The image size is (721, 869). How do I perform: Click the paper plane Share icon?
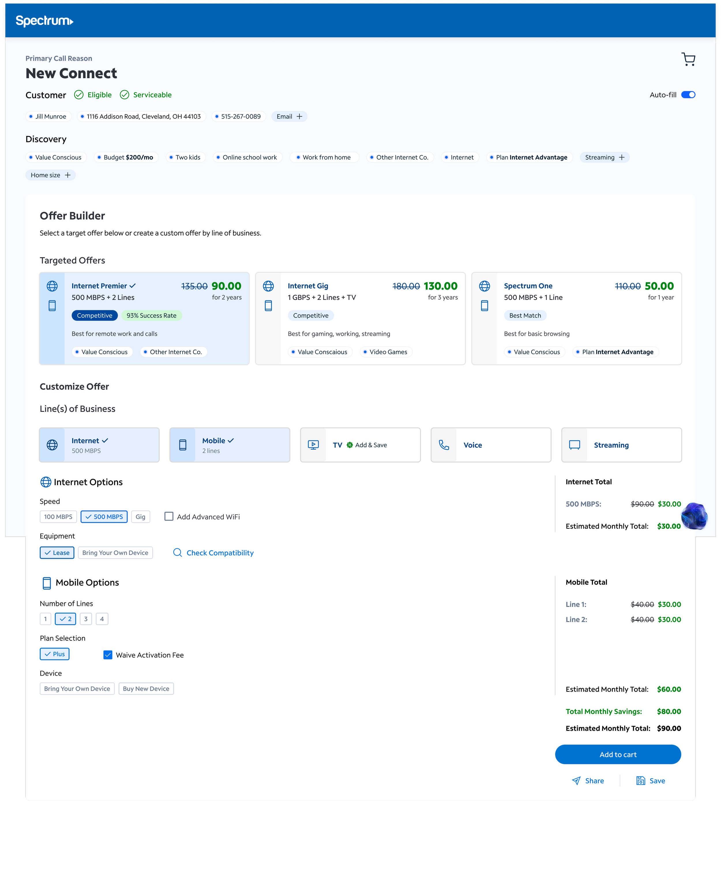coord(576,781)
